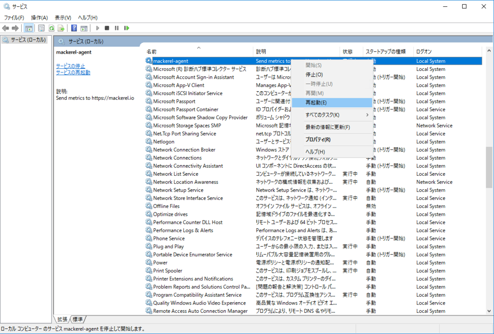This screenshot has width=494, height=334.
Task: Click the サービスの停止 link
Action: 70,66
